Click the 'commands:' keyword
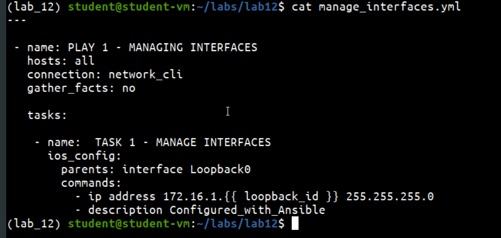 (92, 183)
